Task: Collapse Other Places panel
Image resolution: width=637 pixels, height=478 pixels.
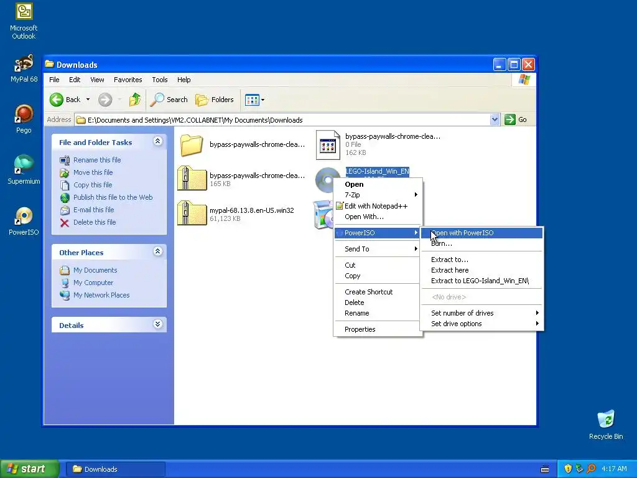Action: point(157,251)
